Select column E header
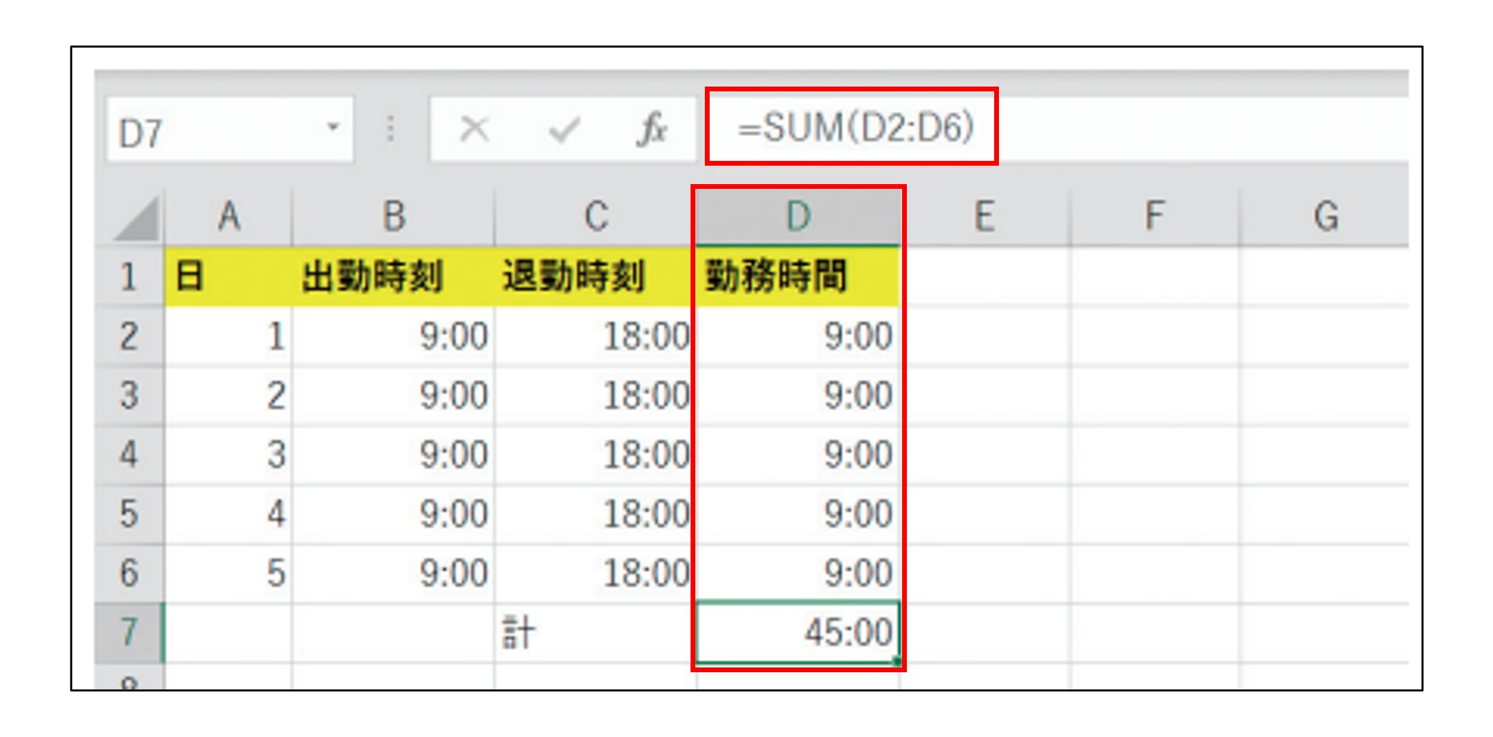Image resolution: width=1493 pixels, height=737 pixels. [983, 217]
